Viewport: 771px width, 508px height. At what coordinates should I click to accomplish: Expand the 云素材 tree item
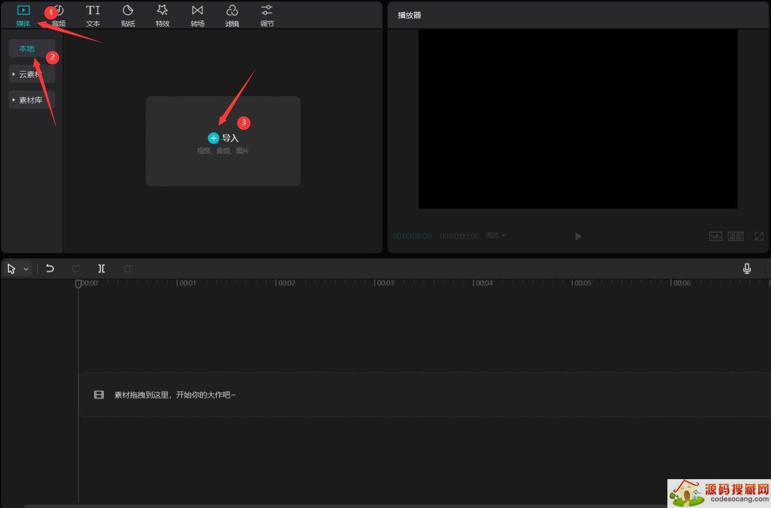coord(14,74)
